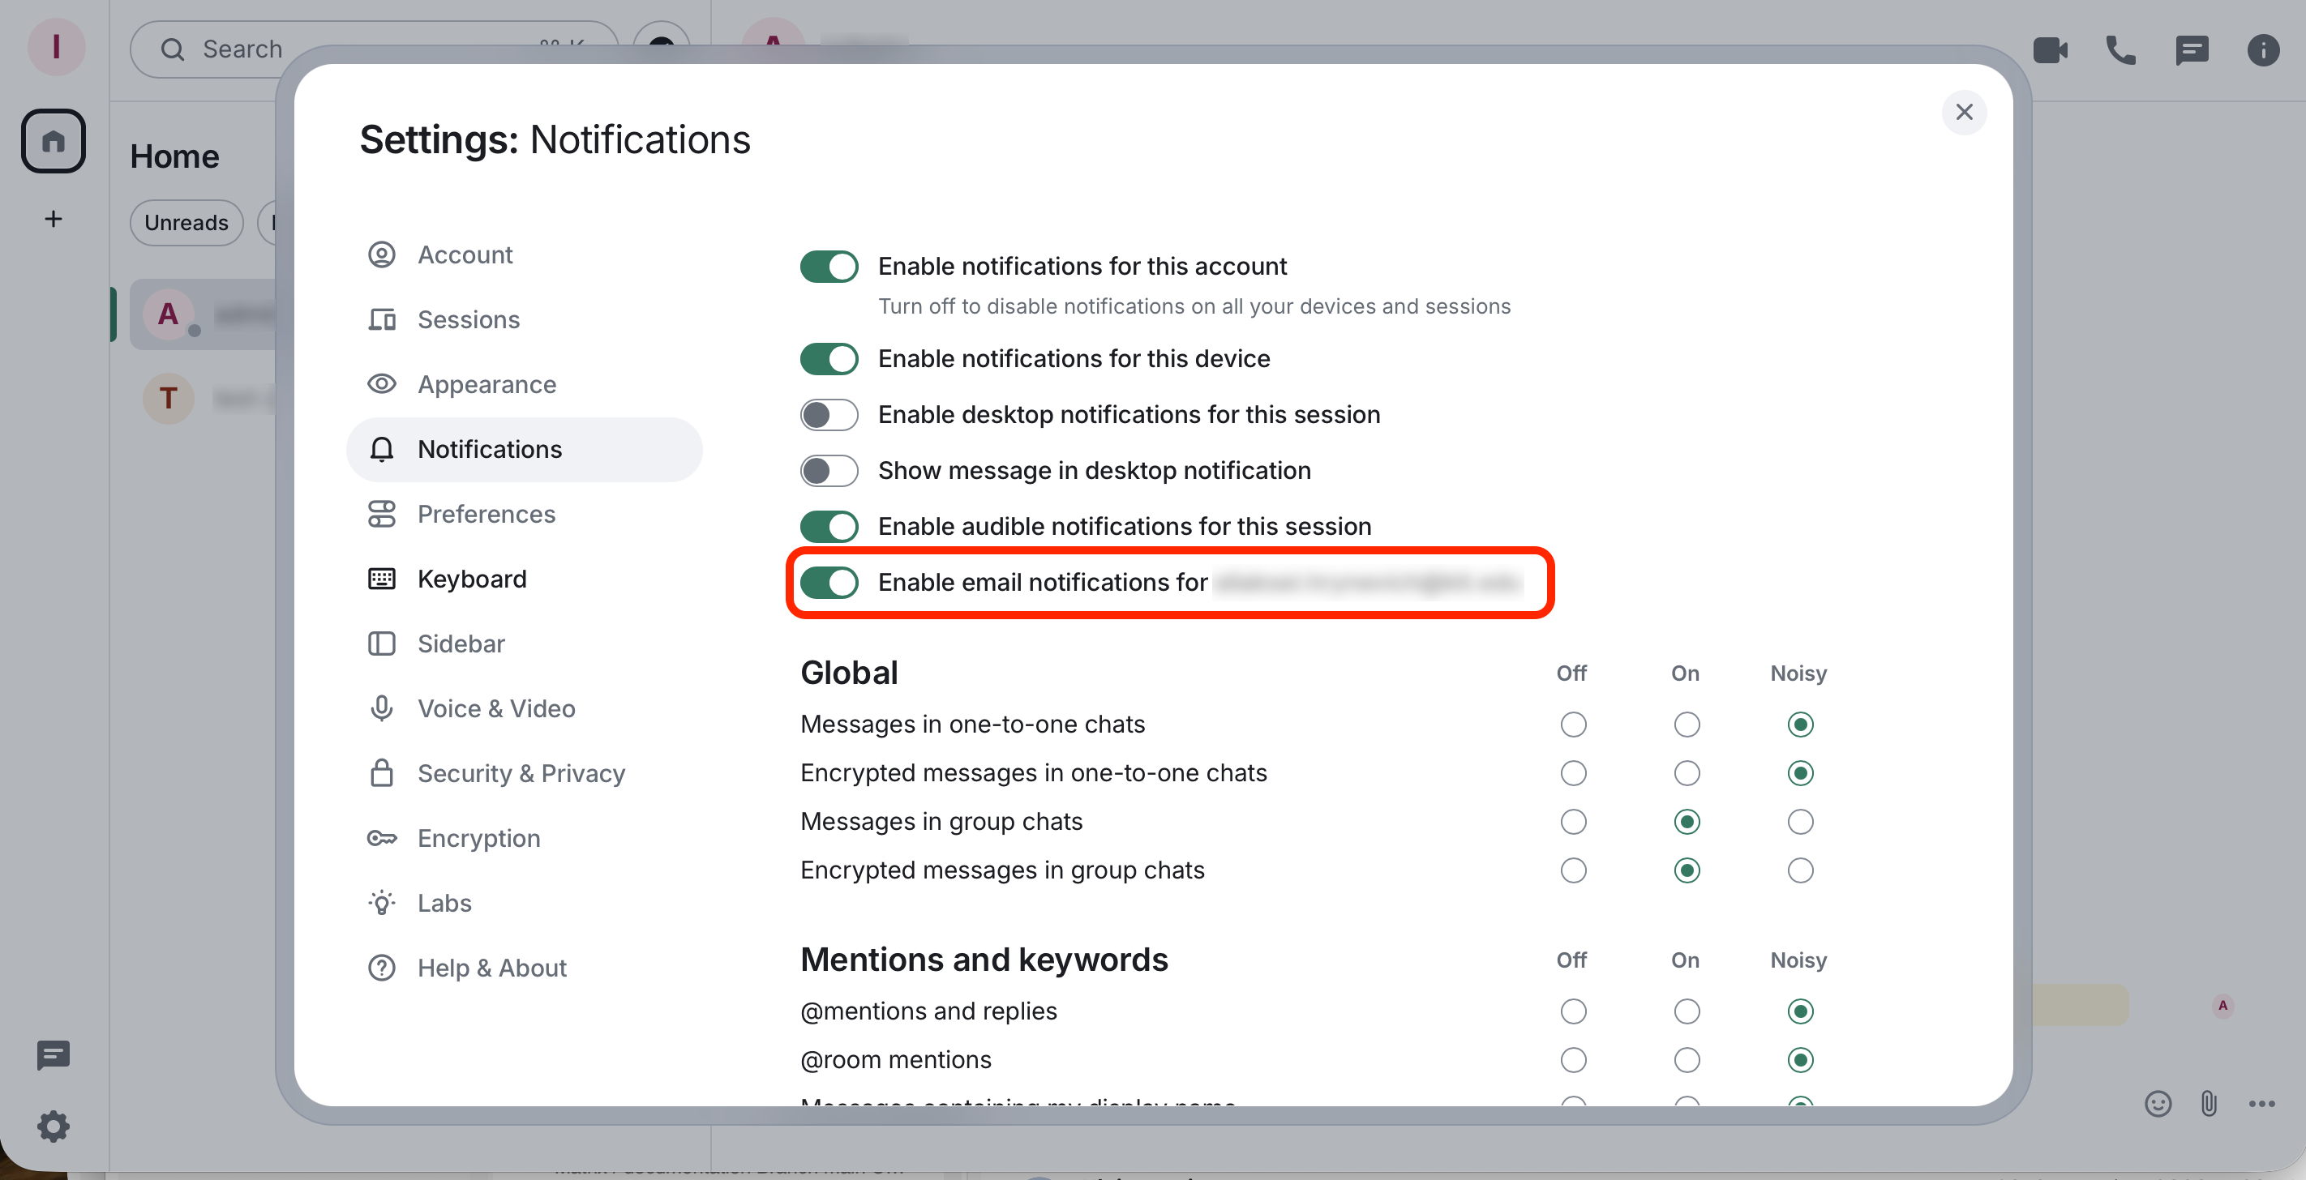Screen dimensions: 2306x1180
Task: Set group chat messages to Off
Action: (x=1573, y=821)
